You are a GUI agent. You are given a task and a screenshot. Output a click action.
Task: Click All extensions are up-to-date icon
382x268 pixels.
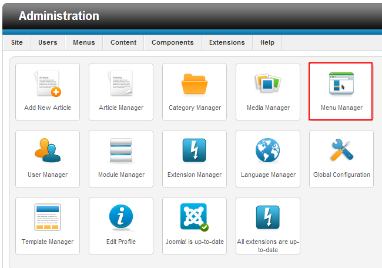[x=268, y=217]
